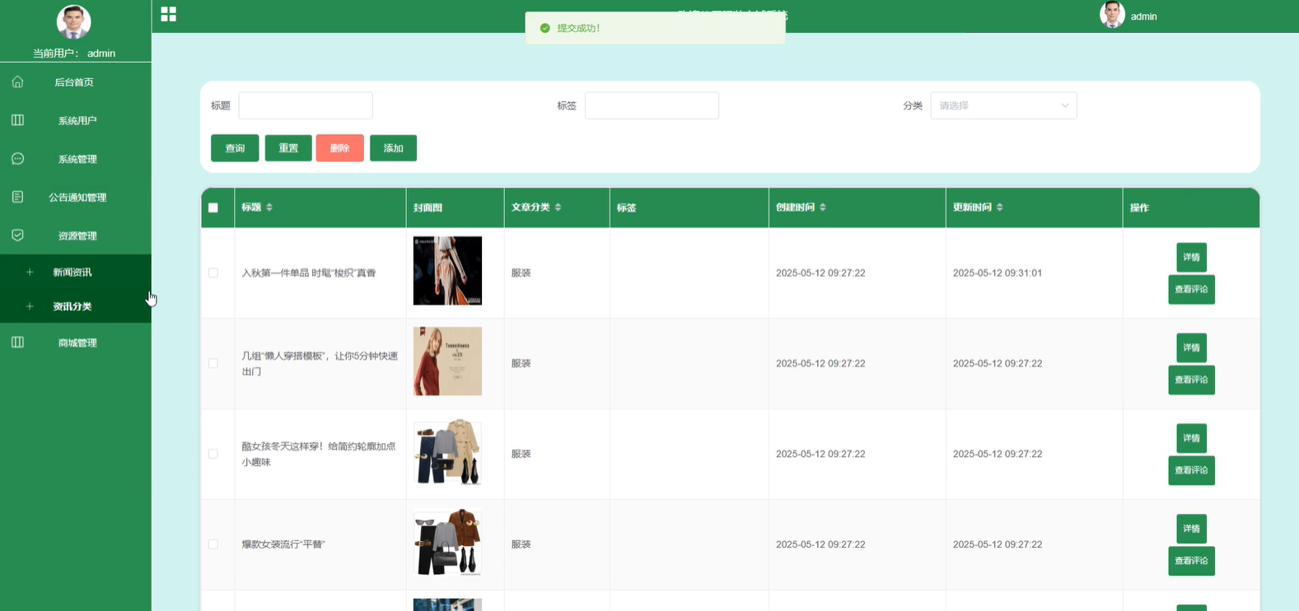This screenshot has height=611, width=1299.
Task: Click the 标题 search input field
Action: [x=306, y=105]
